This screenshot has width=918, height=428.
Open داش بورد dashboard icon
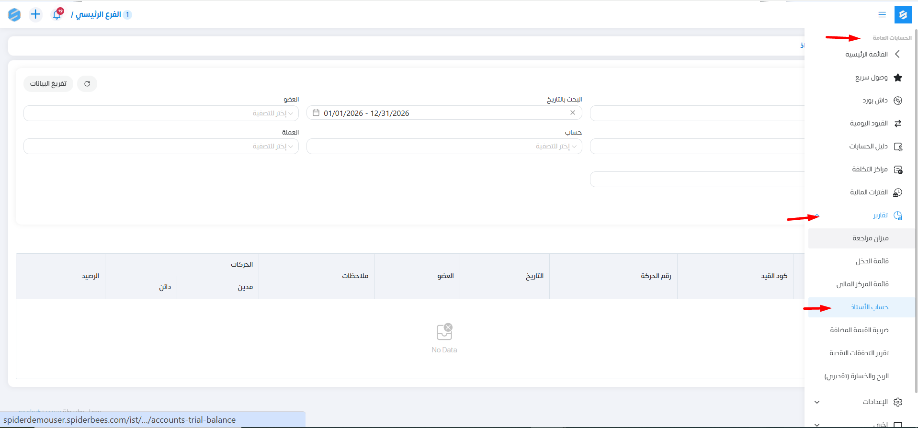coord(898,101)
